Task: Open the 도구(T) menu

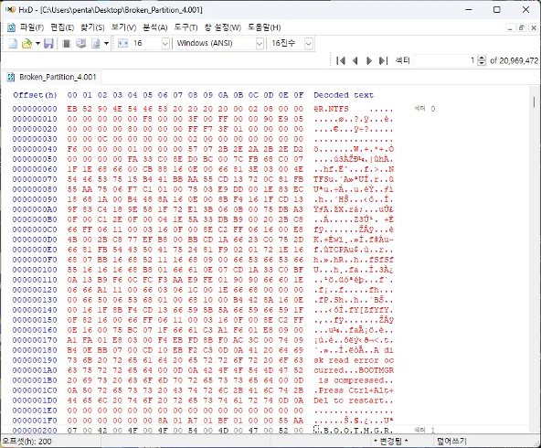Action: (186, 27)
